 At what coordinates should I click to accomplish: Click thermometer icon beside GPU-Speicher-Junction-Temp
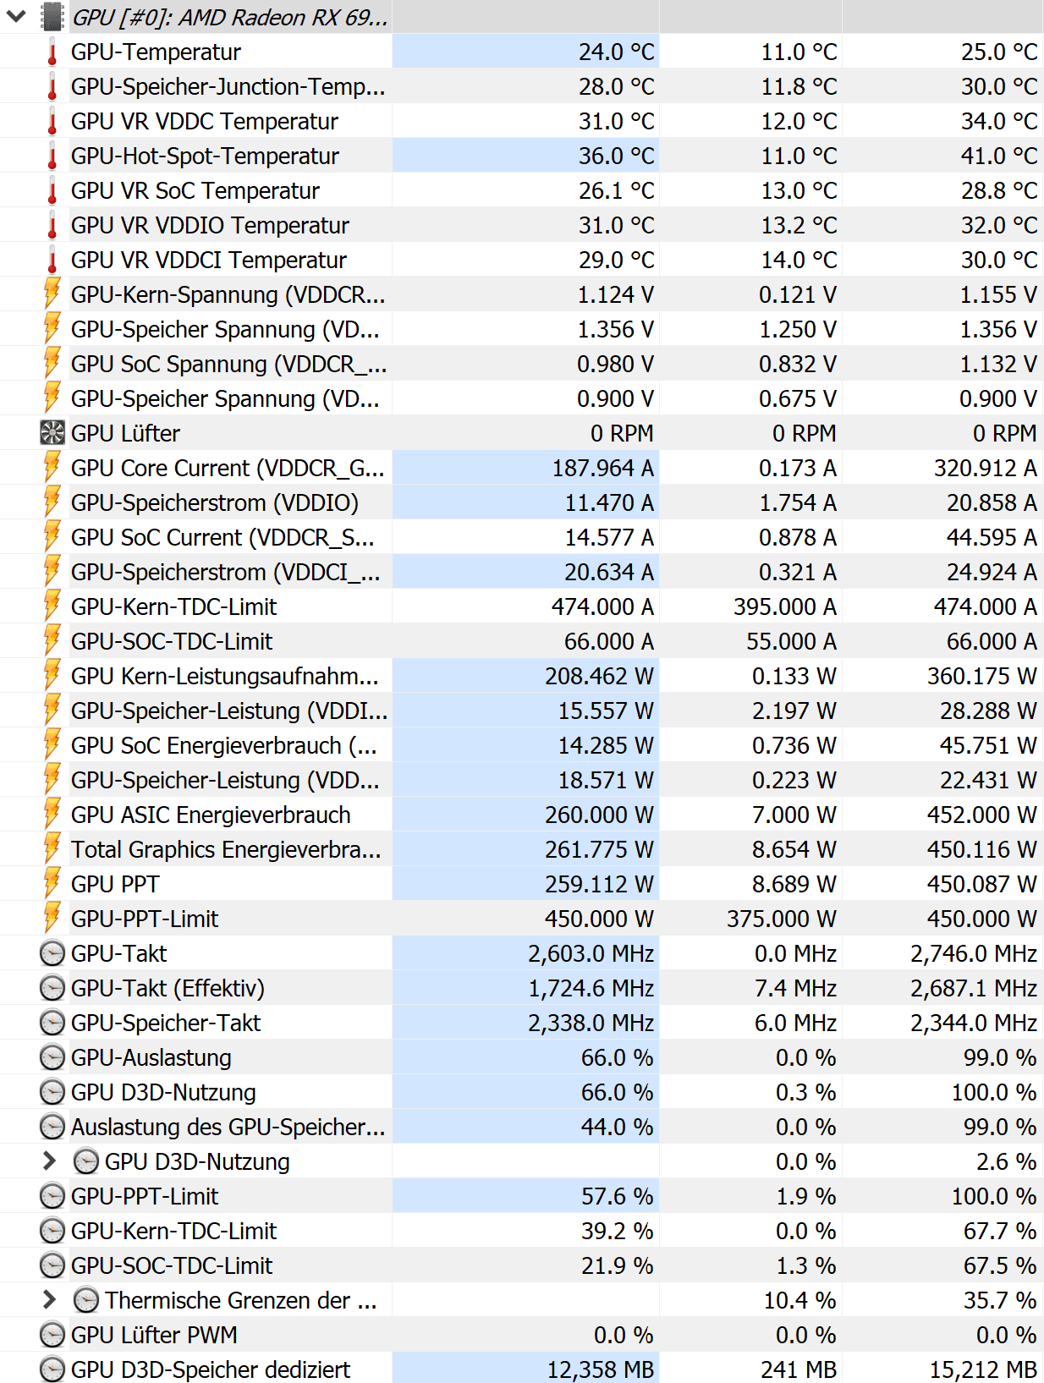52,87
